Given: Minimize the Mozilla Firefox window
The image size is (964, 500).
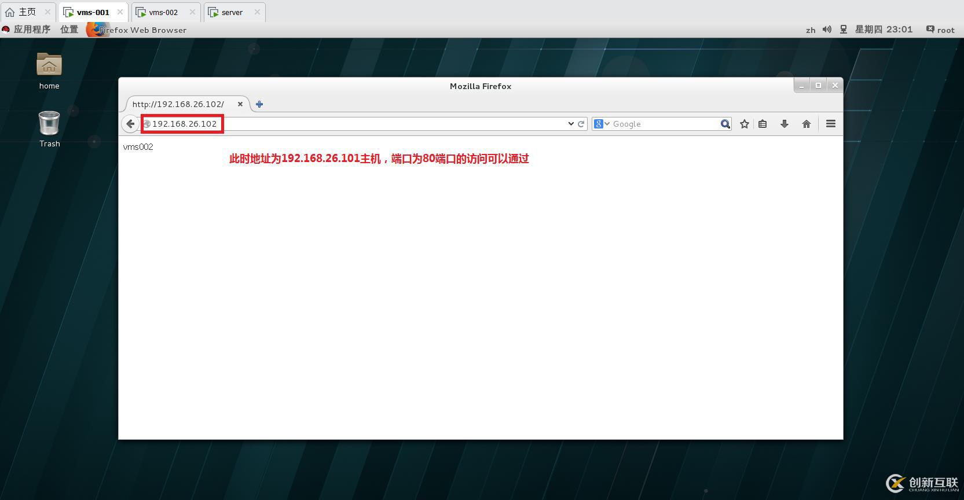Looking at the screenshot, I should tap(801, 86).
